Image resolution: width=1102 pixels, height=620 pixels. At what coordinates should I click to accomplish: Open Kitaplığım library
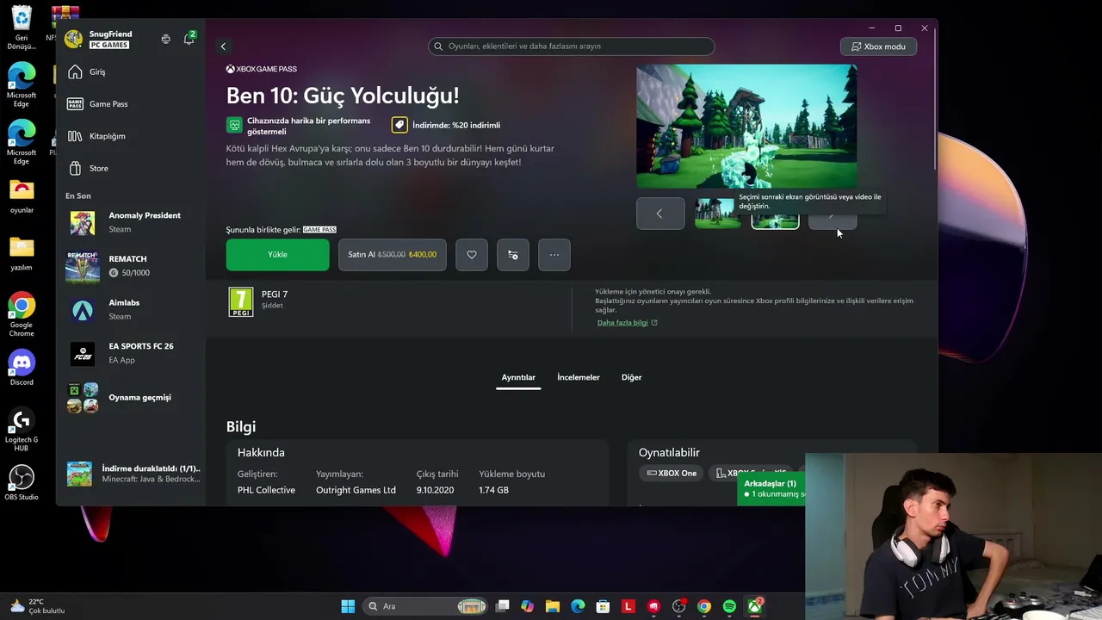click(131, 136)
